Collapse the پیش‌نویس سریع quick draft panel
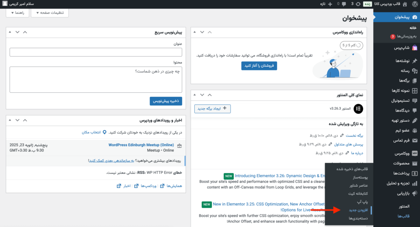 [9, 32]
